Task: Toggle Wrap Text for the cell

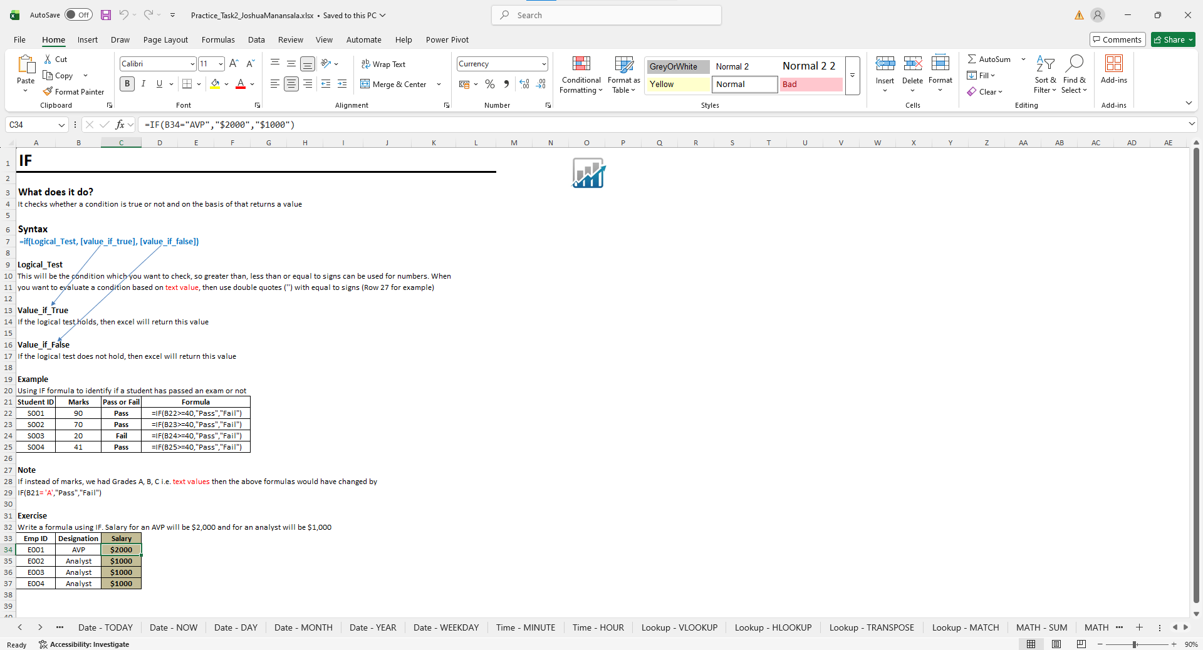Action: point(383,64)
